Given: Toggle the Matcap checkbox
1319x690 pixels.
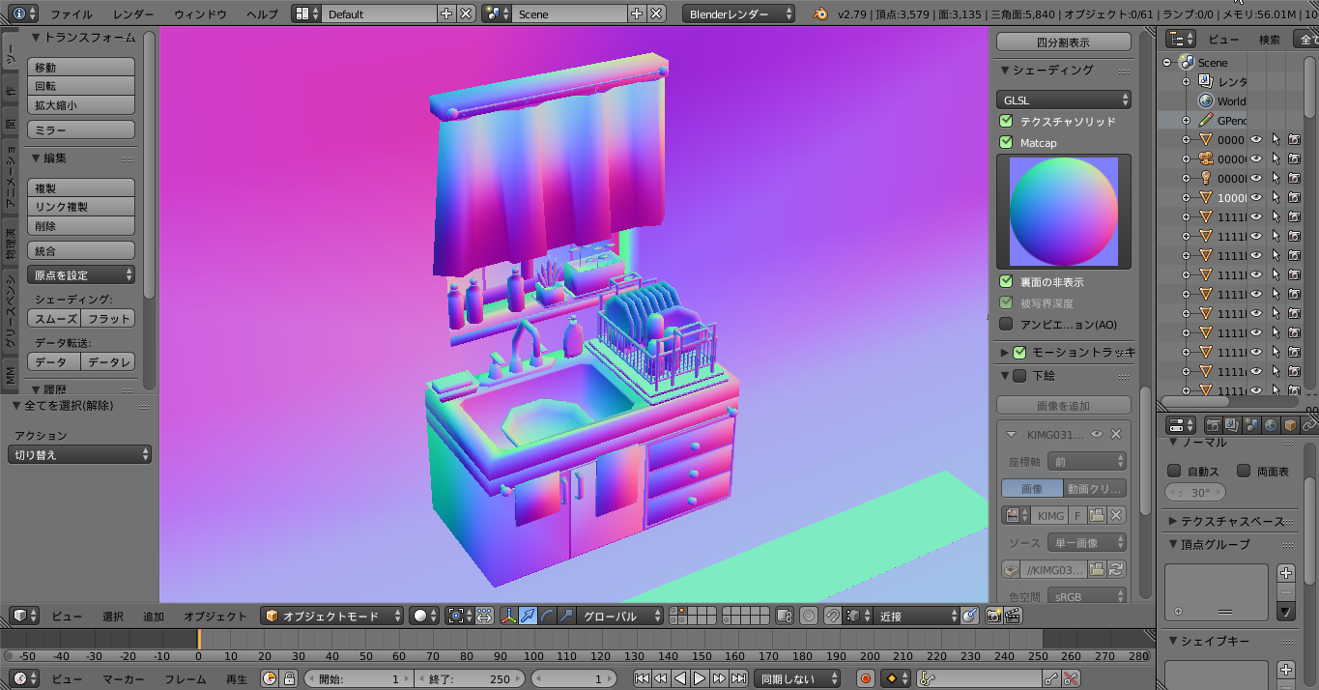Looking at the screenshot, I should click(x=1006, y=142).
